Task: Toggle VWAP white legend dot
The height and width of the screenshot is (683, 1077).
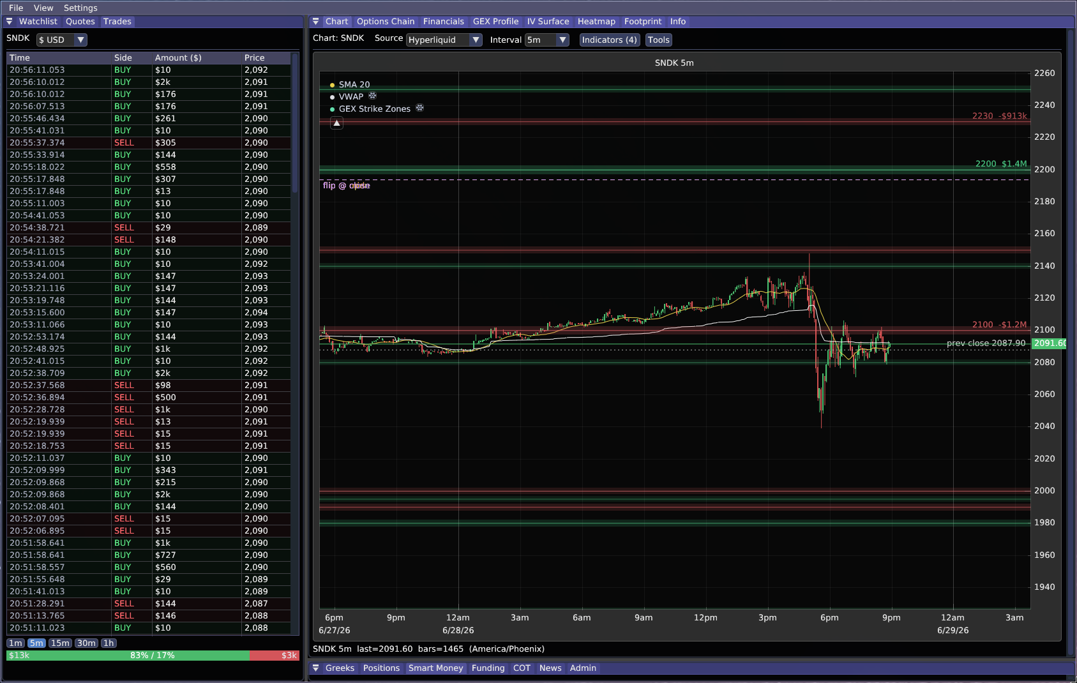Action: tap(332, 97)
